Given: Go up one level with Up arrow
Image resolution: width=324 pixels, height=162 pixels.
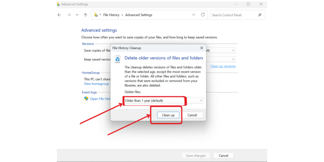Looking at the screenshot, I should [x=85, y=15].
